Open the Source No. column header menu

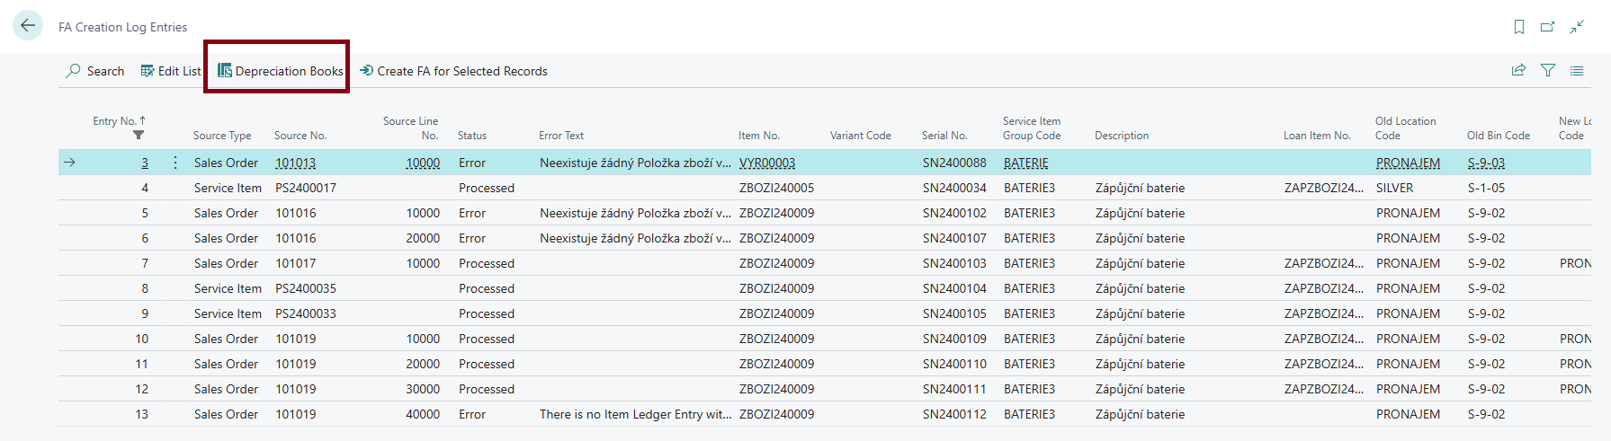pyautogui.click(x=300, y=136)
